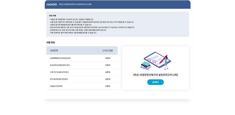Select the 기계·기구 및 설비 안전 관리 row
The image size is (235, 115).
82,72
